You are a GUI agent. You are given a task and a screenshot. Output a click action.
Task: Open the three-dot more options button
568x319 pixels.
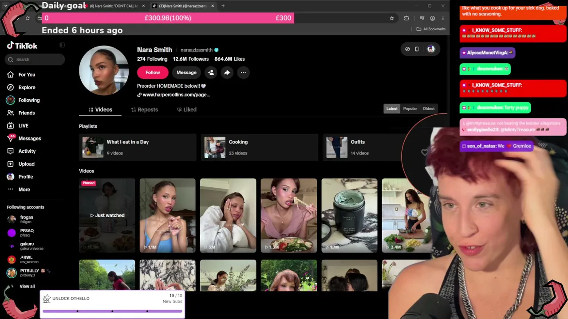(243, 73)
